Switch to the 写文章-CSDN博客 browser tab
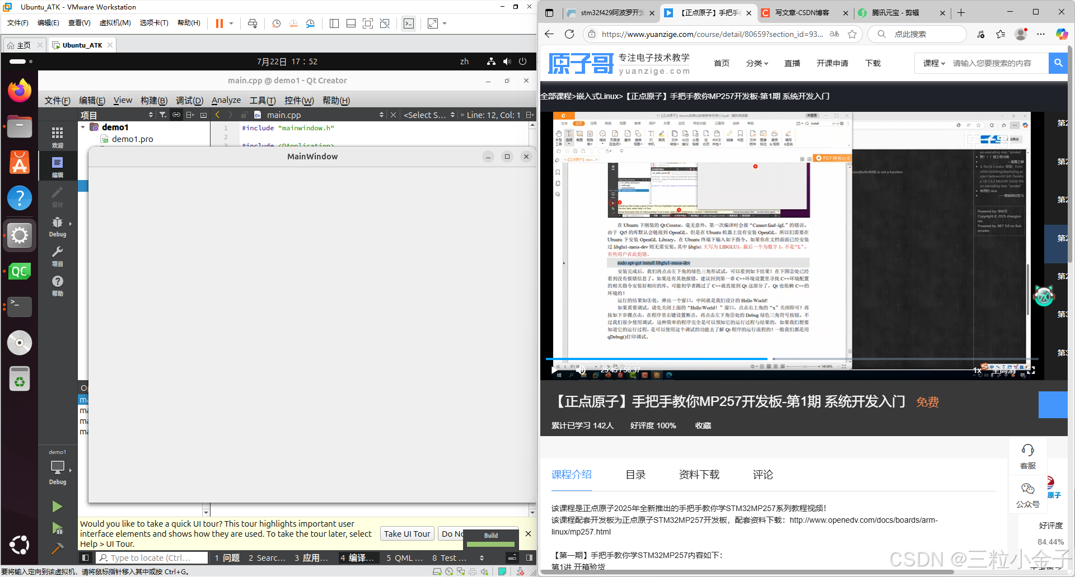Viewport: 1075px width, 577px height. click(x=802, y=13)
